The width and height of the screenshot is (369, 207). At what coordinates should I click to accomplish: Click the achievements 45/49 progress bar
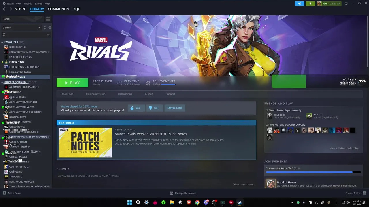pyautogui.click(x=168, y=85)
